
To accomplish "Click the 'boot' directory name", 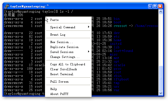I will tap(117, 22).
